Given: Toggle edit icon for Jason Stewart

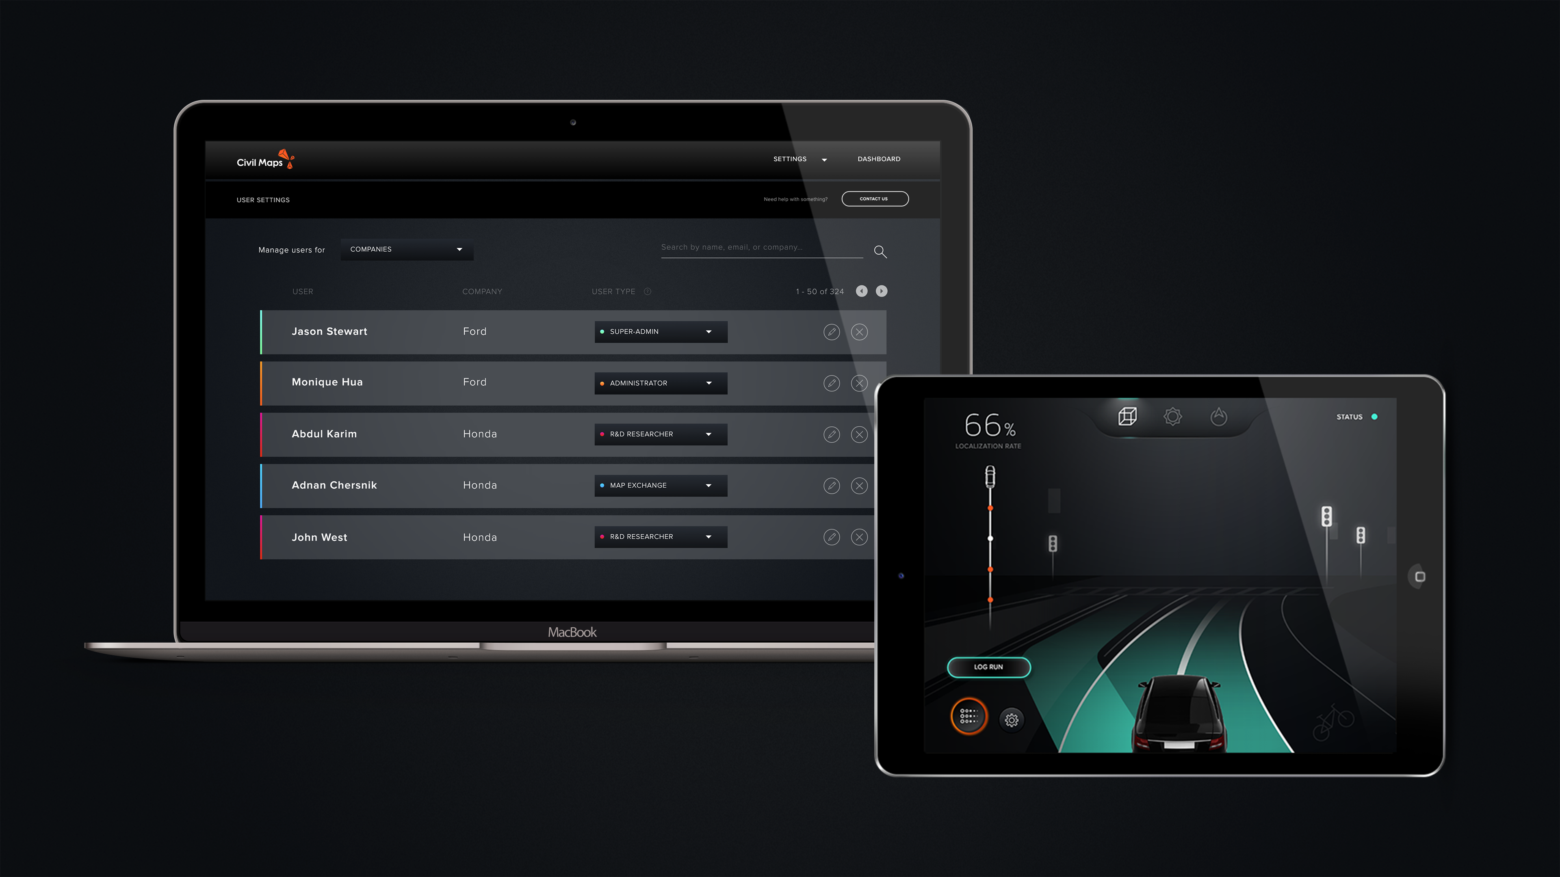Looking at the screenshot, I should pyautogui.click(x=832, y=331).
